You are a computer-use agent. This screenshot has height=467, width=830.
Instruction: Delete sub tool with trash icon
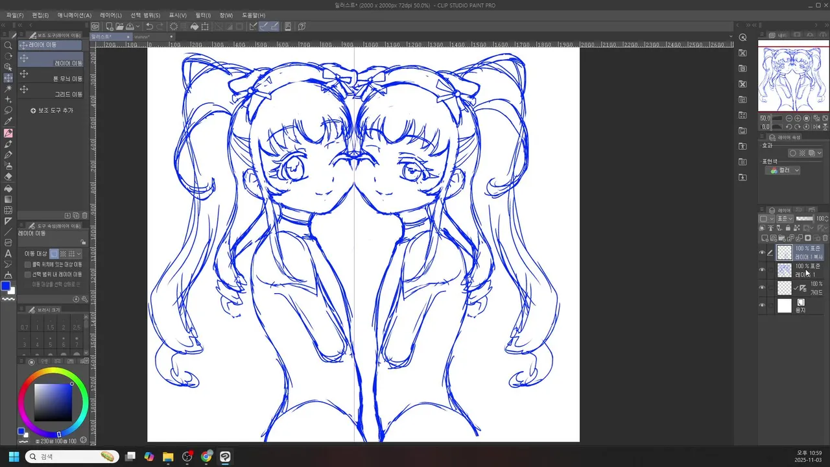84,215
